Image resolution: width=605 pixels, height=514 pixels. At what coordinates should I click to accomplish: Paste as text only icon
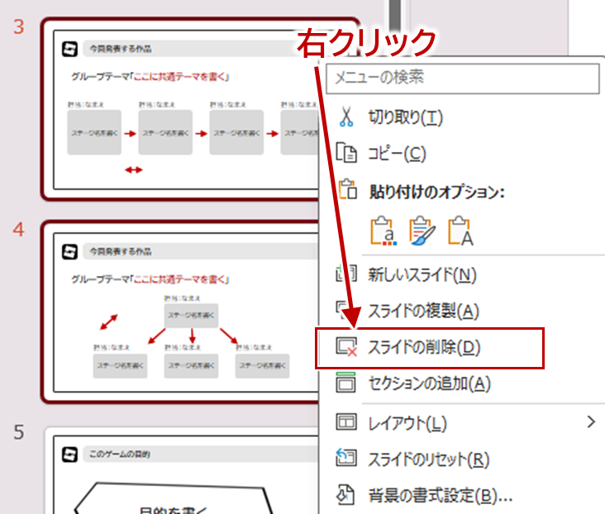click(460, 231)
